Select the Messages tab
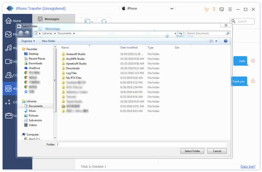 [54, 19]
